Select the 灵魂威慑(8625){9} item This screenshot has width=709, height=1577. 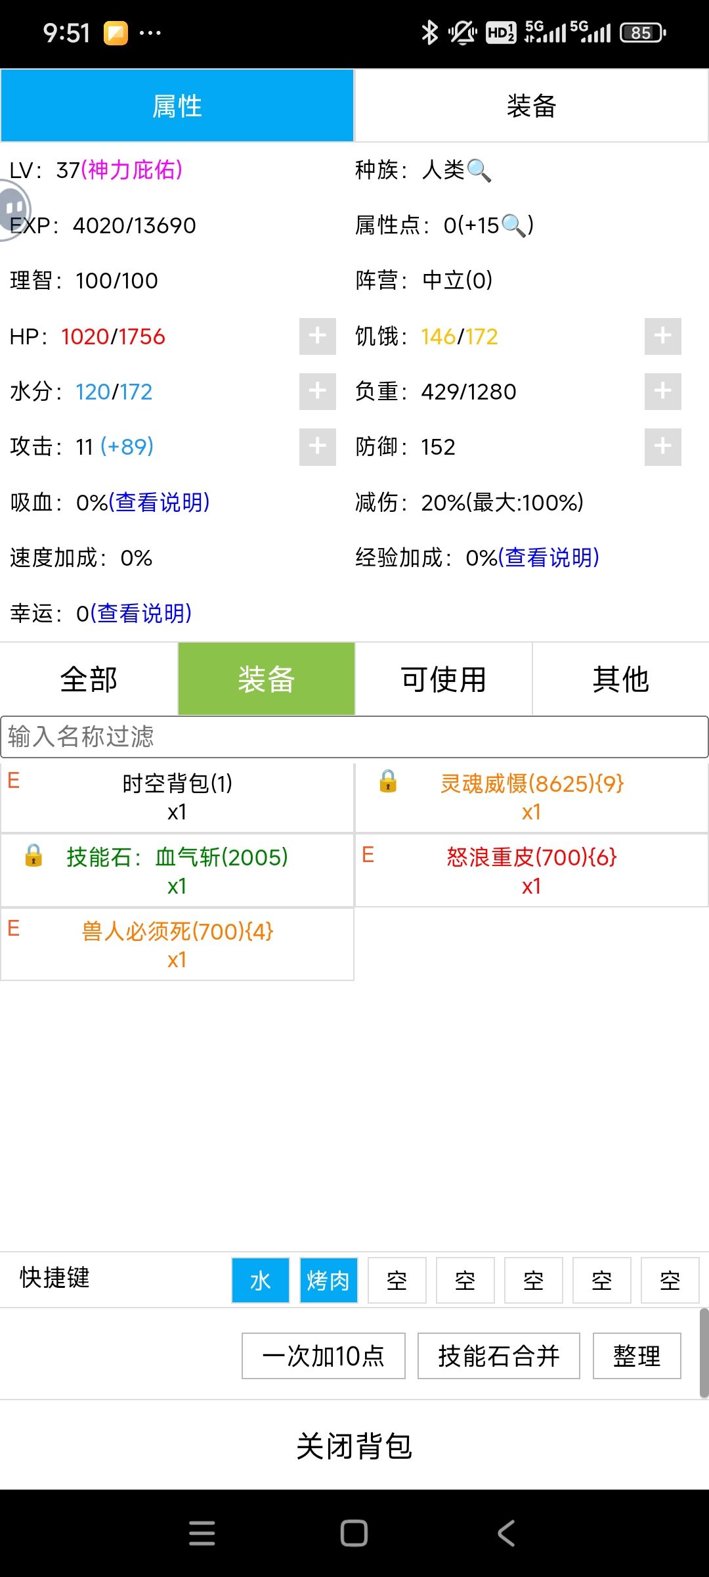532,797
